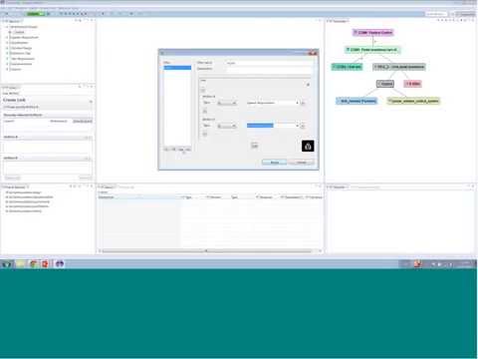Click the small icon at dialog section's right
The image size is (478, 359).
308,85
